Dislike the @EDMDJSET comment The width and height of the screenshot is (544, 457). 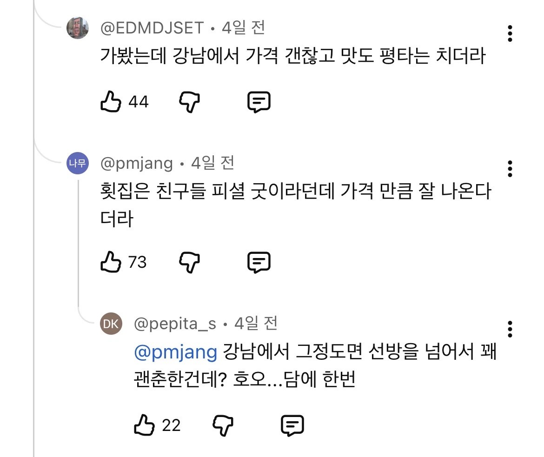(189, 102)
